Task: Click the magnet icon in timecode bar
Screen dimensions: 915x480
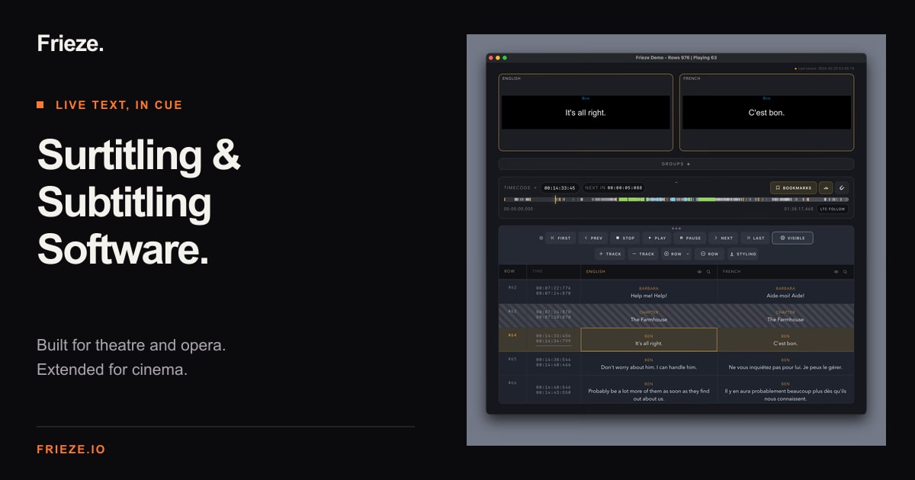Action: [842, 187]
